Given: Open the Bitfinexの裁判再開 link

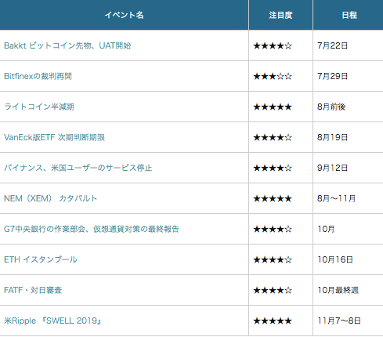Looking at the screenshot, I should (38, 76).
